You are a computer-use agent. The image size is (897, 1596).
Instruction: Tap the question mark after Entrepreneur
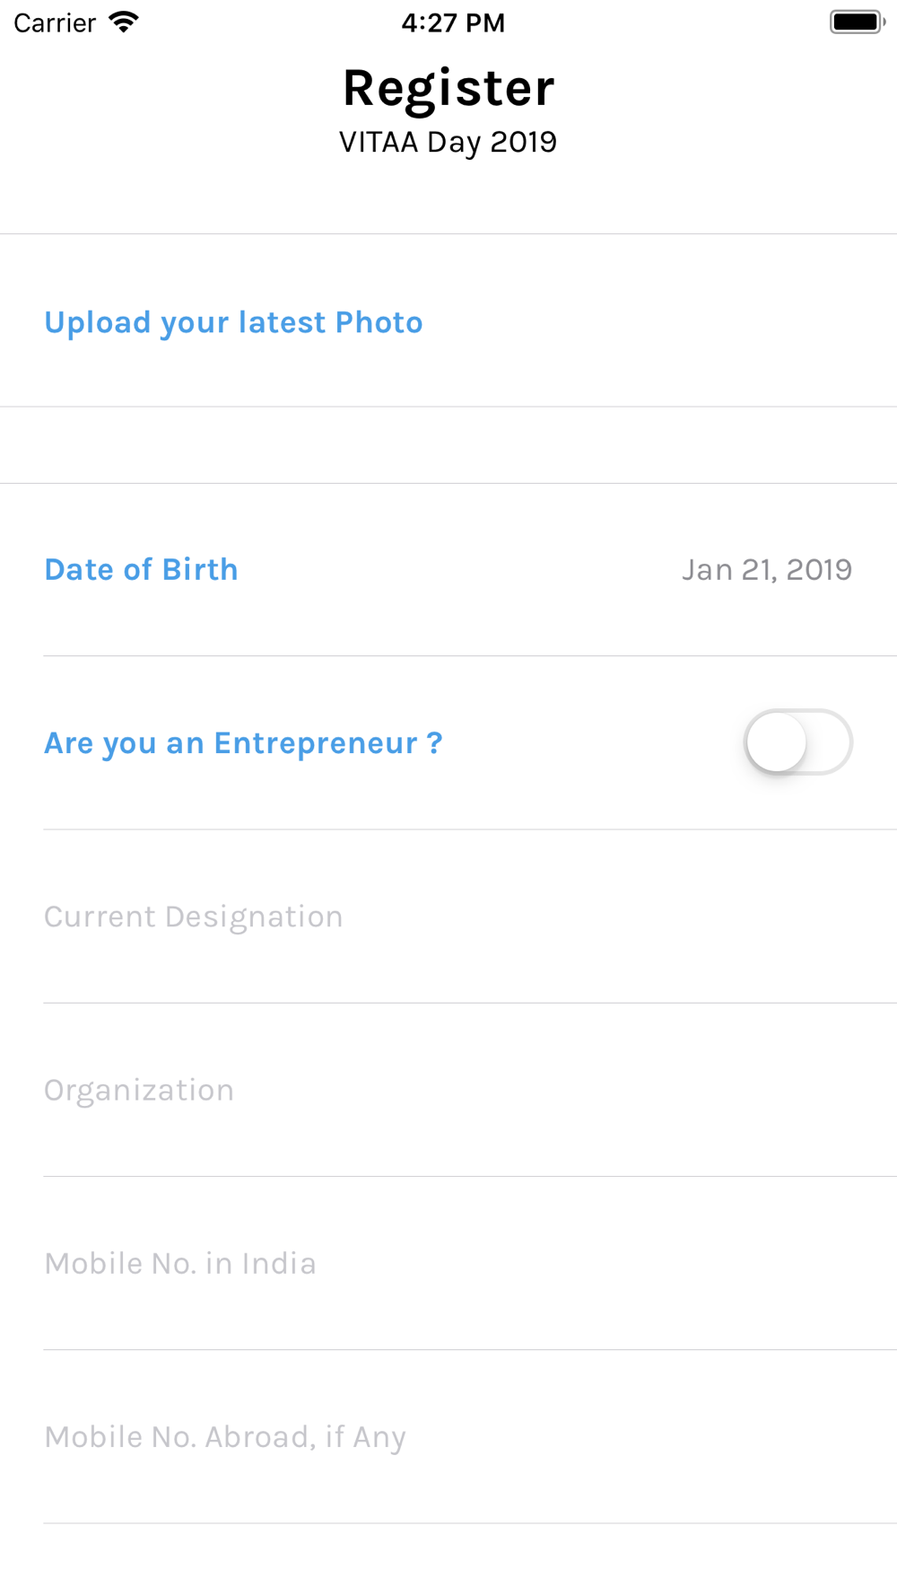434,743
